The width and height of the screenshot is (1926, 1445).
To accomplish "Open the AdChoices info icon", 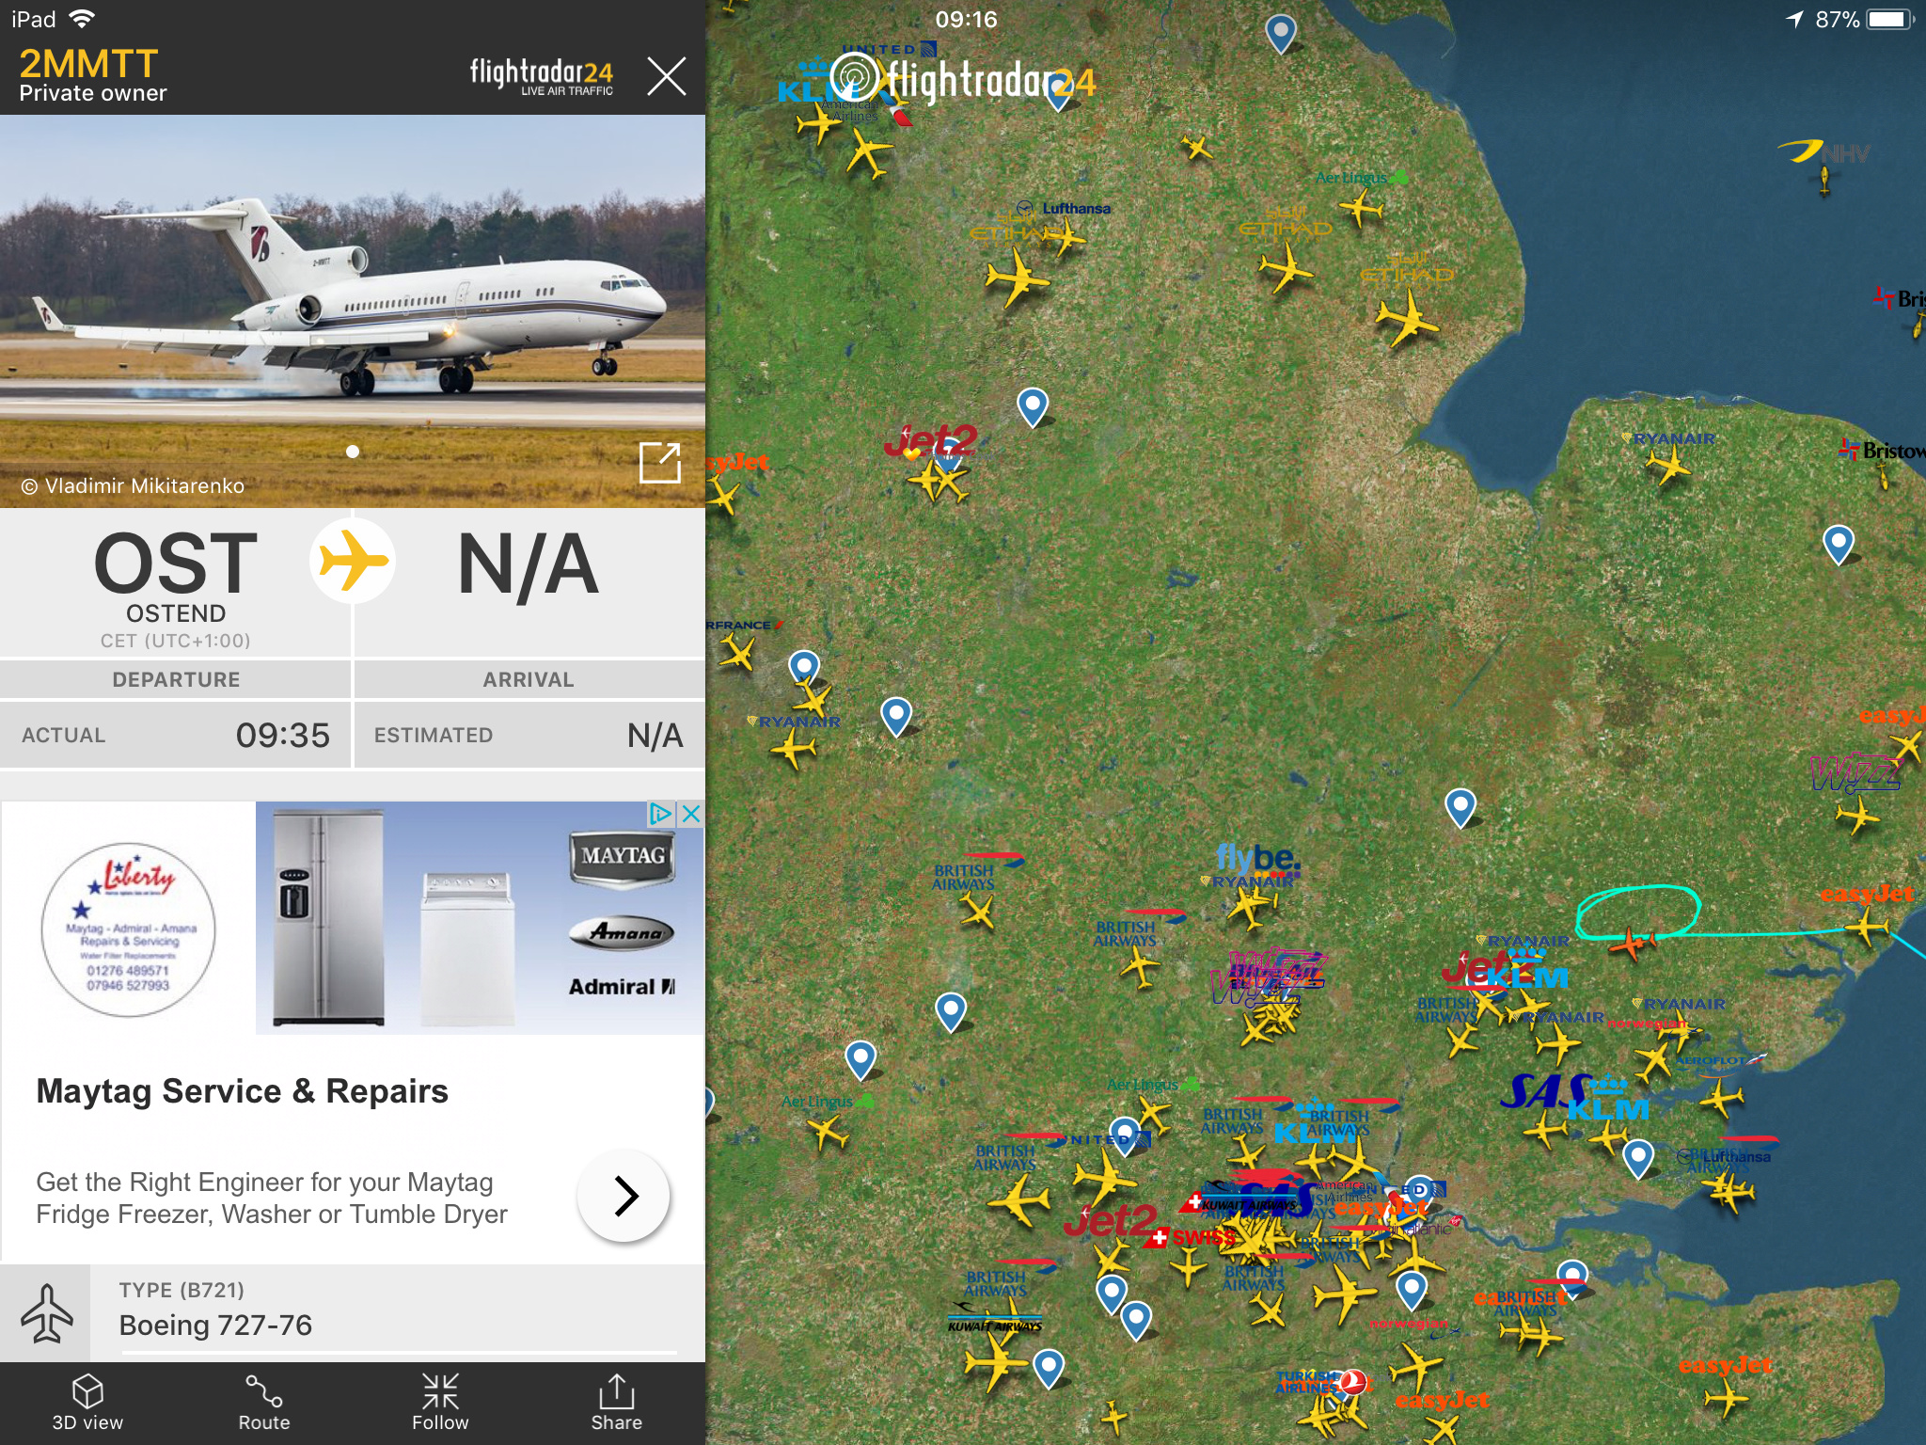I will click(x=662, y=814).
